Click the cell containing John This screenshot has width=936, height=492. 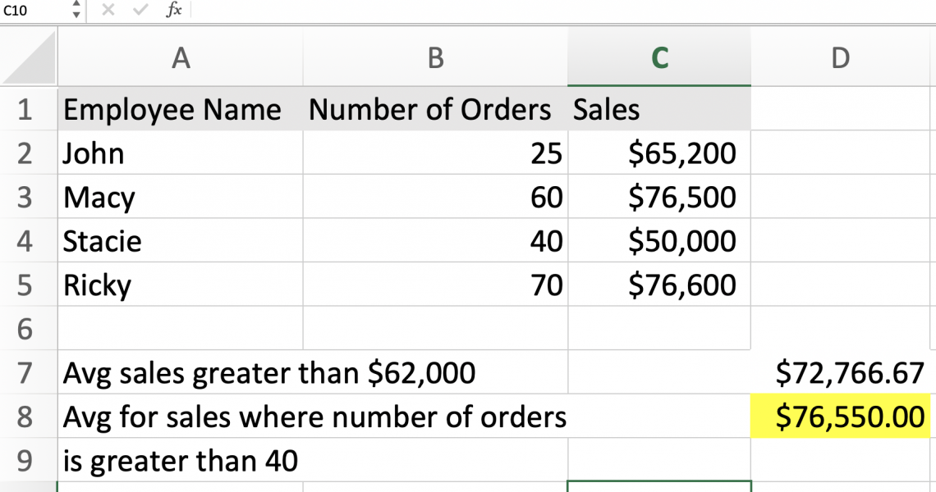coord(181,153)
